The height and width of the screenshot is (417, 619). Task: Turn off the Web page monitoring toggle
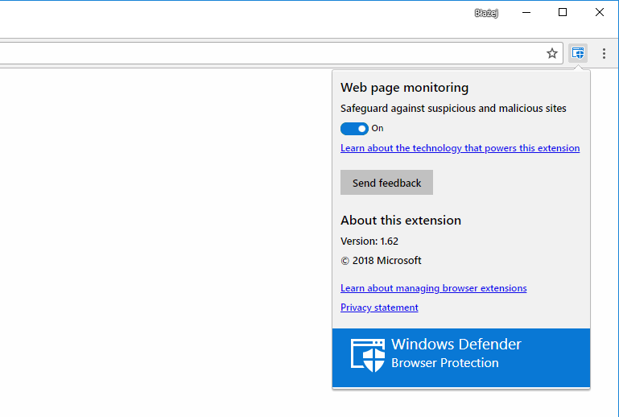pos(354,128)
